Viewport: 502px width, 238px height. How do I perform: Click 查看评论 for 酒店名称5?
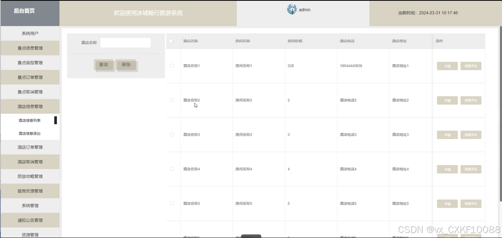click(471, 204)
